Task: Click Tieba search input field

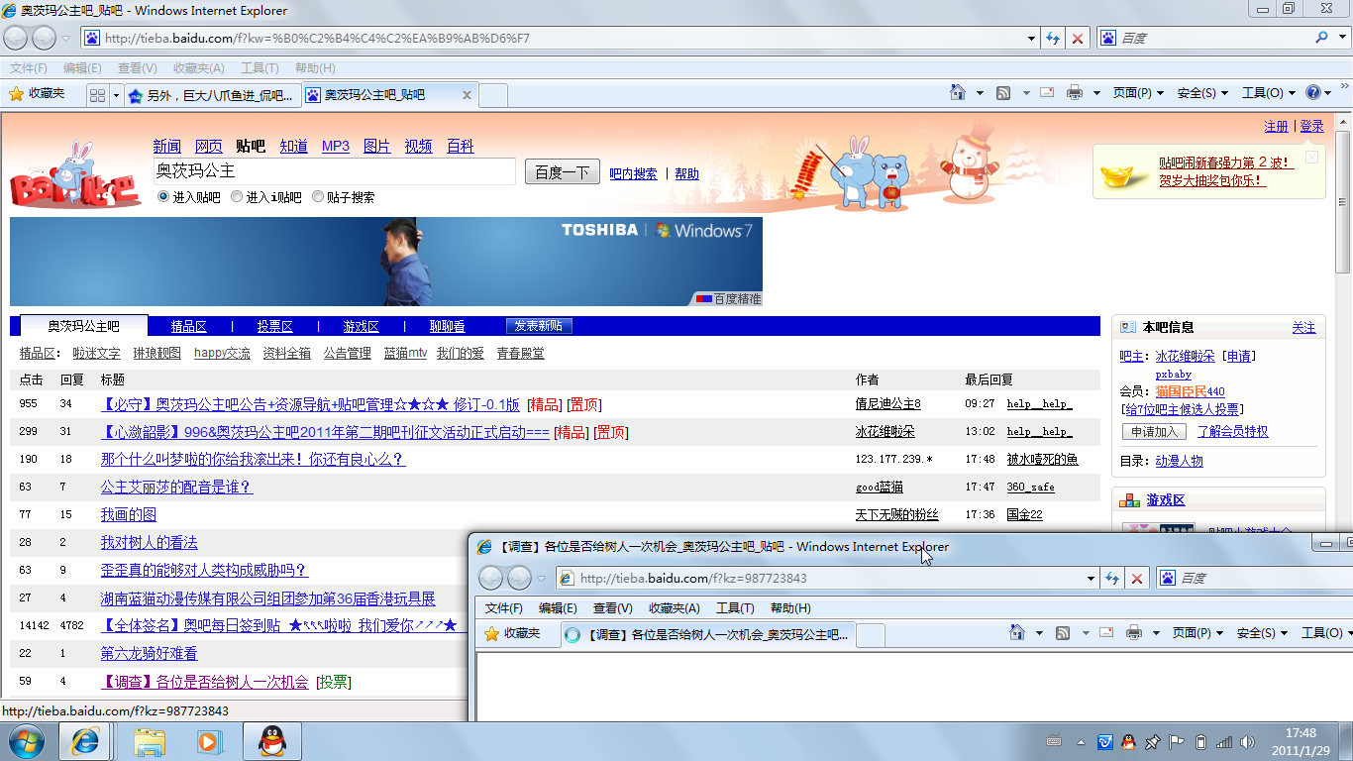Action: click(x=335, y=171)
